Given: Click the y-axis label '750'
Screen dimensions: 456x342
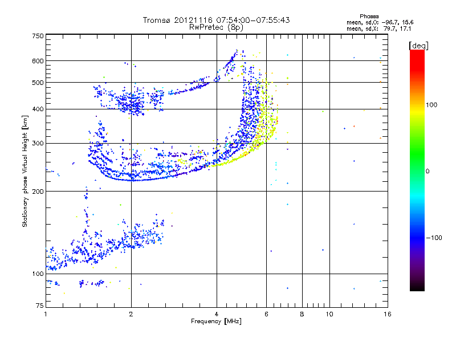Looking at the screenshot, I should tap(38, 36).
